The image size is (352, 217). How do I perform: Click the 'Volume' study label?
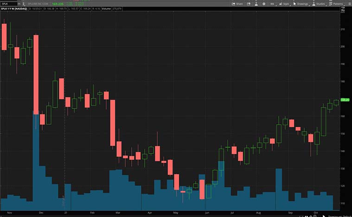(106, 9)
